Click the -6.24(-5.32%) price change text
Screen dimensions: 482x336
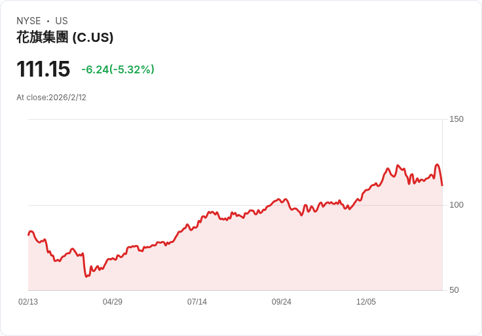point(118,69)
